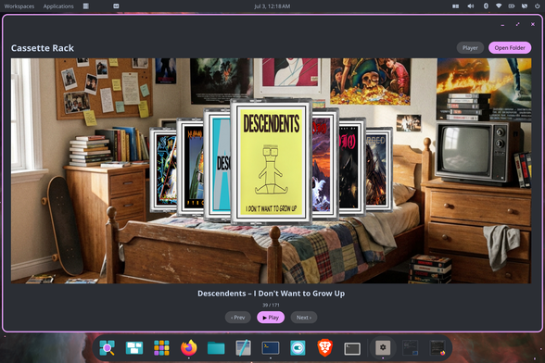Click the 39 / 171 position counter
The width and height of the screenshot is (545, 363).
point(271,305)
